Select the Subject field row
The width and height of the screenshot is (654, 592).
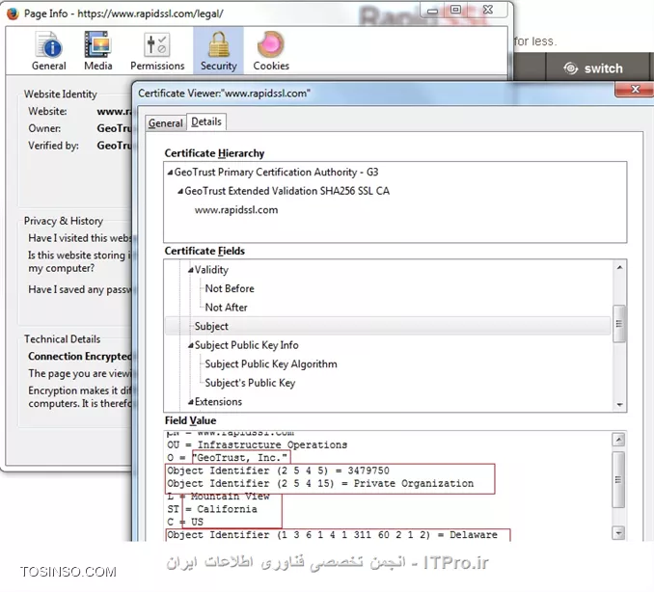tap(388, 326)
